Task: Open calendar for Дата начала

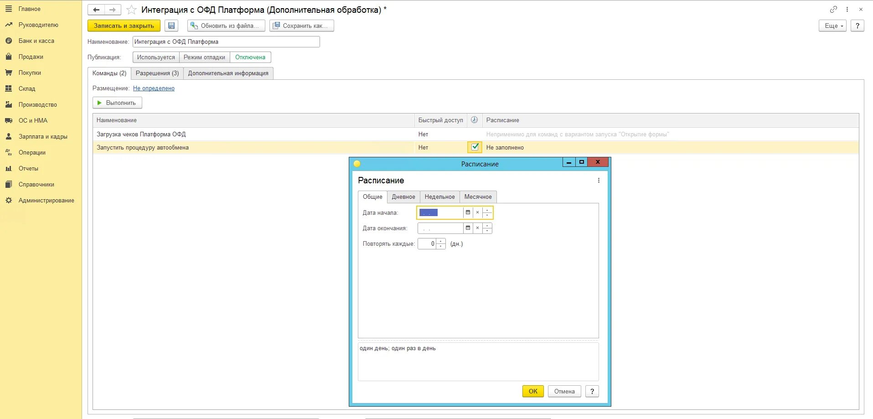Action: [x=468, y=212]
